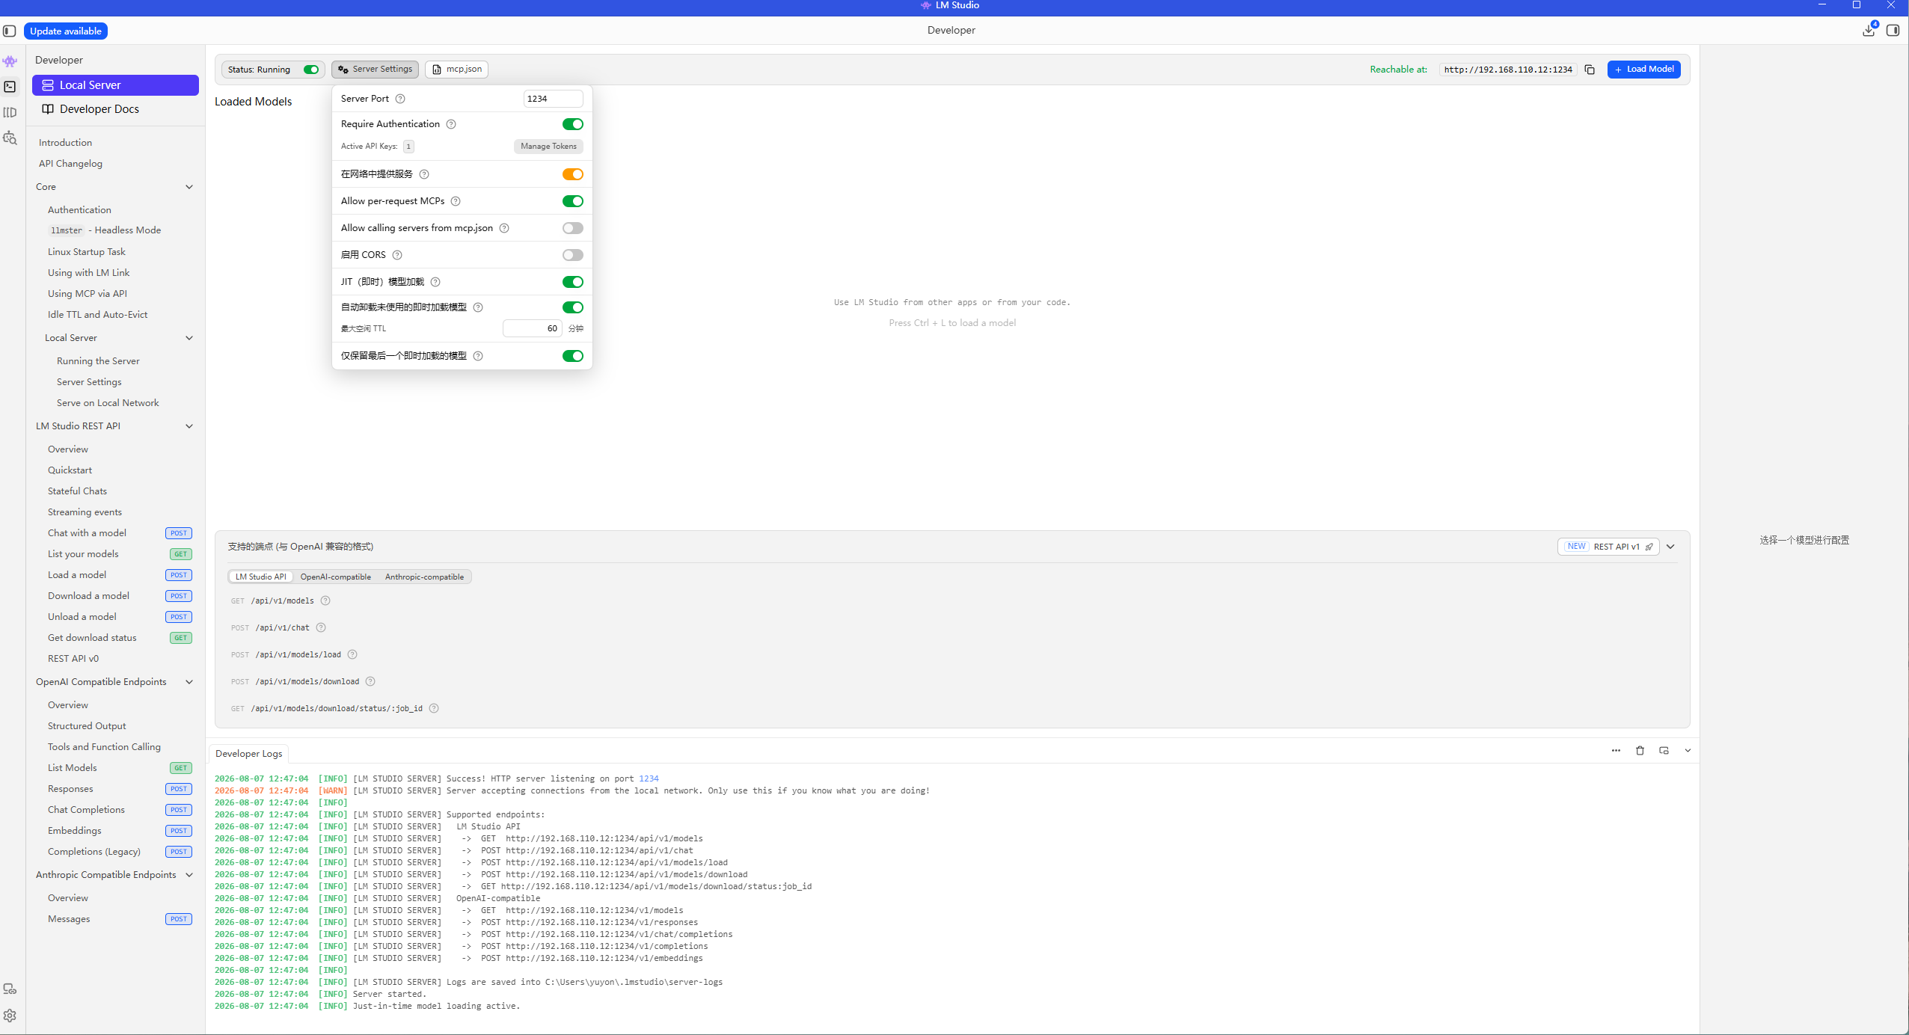Open the Developer terminal icon in the left rail
The image size is (1909, 1035).
[x=10, y=87]
